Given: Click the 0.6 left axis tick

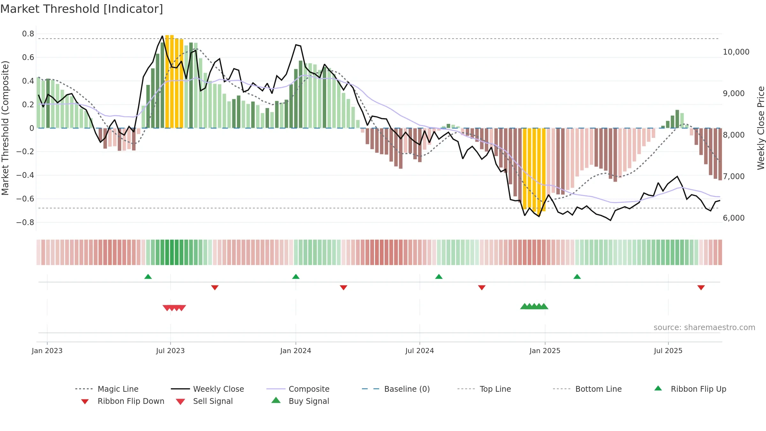Looking at the screenshot, I should tap(28, 57).
